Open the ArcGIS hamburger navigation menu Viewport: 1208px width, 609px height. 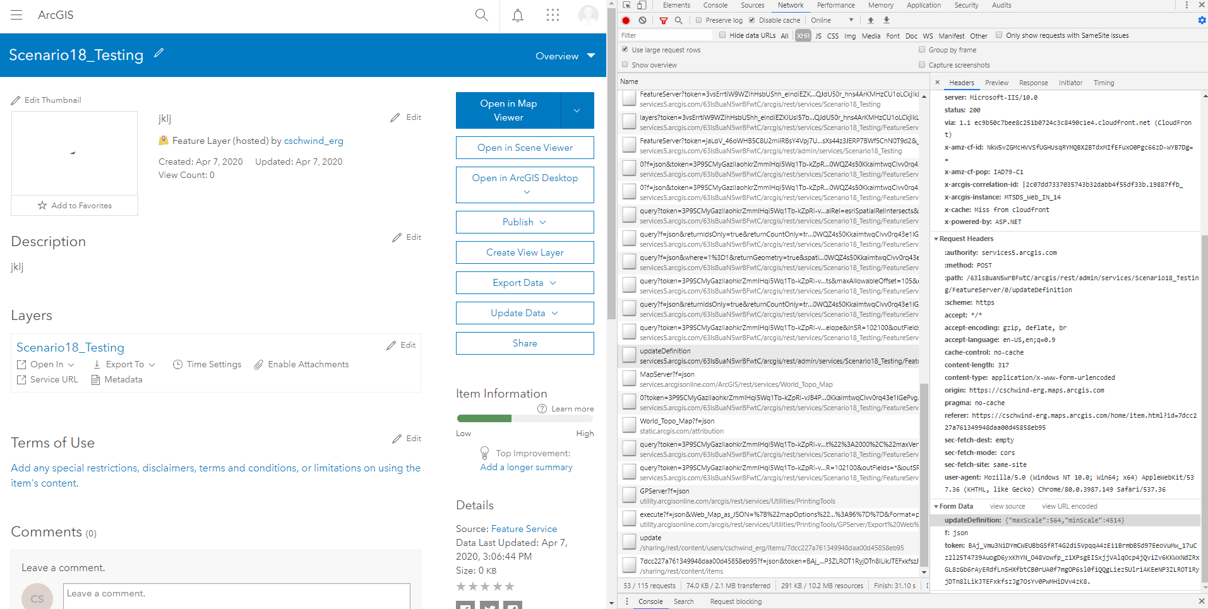point(16,15)
